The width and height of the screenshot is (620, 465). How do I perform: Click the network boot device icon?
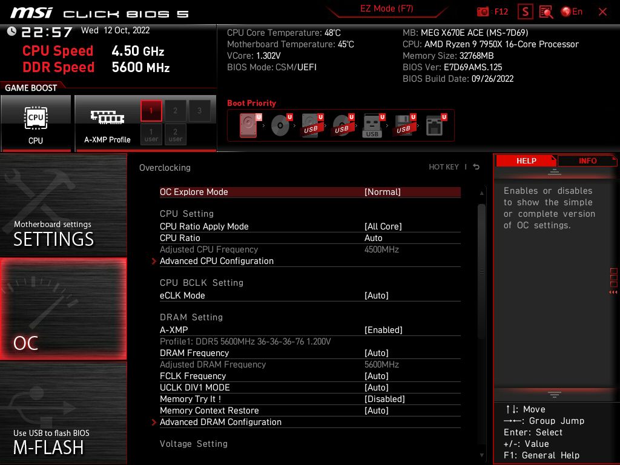coord(436,125)
